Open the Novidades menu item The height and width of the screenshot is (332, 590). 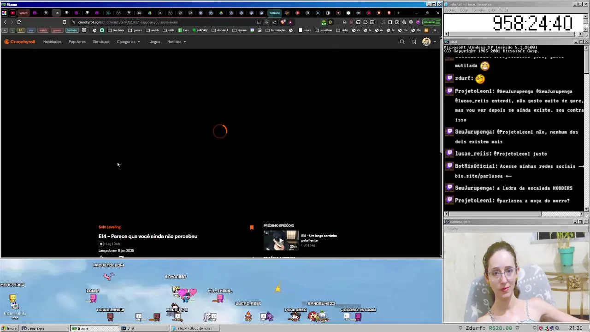pyautogui.click(x=52, y=42)
